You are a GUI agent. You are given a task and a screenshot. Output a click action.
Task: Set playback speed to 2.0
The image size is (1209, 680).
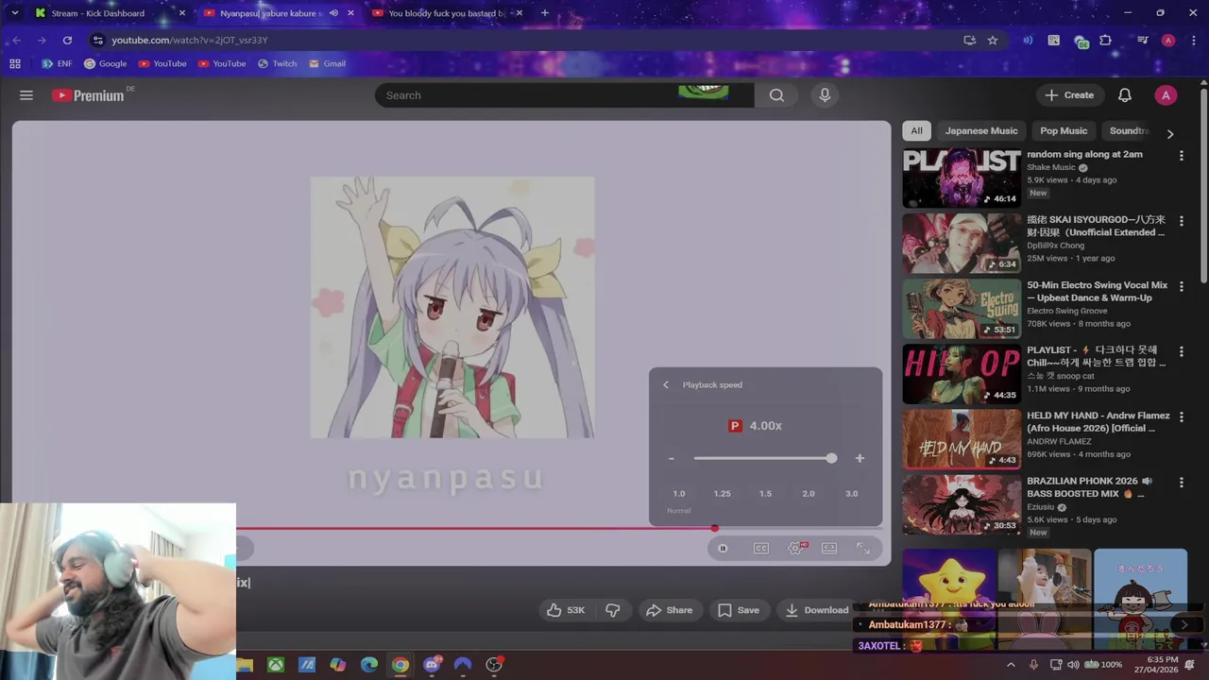(809, 494)
